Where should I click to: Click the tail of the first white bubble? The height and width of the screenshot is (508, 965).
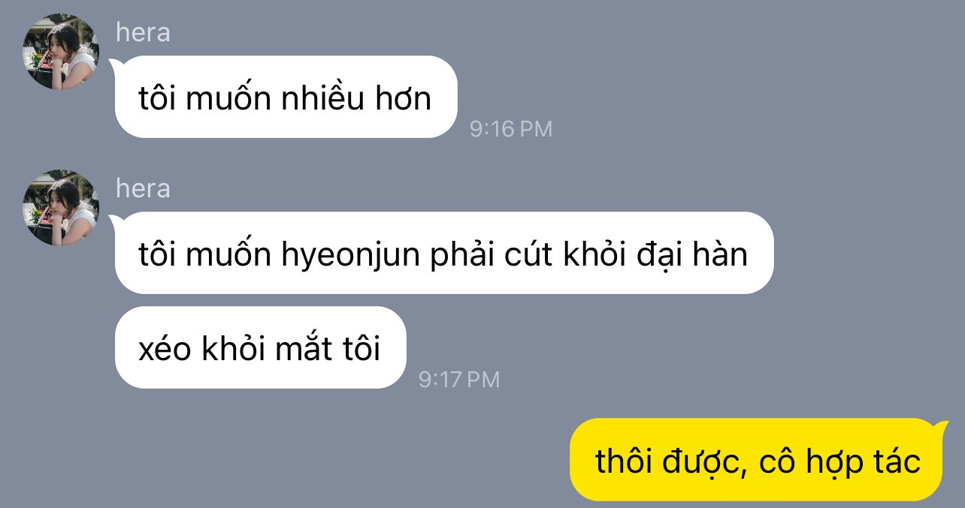115,65
